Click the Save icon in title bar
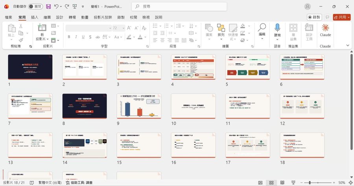 click(x=48, y=7)
